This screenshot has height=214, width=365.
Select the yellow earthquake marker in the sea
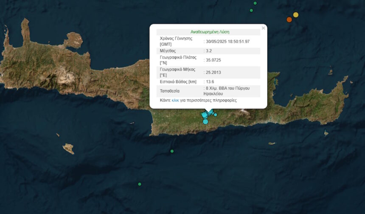tap(296, 15)
